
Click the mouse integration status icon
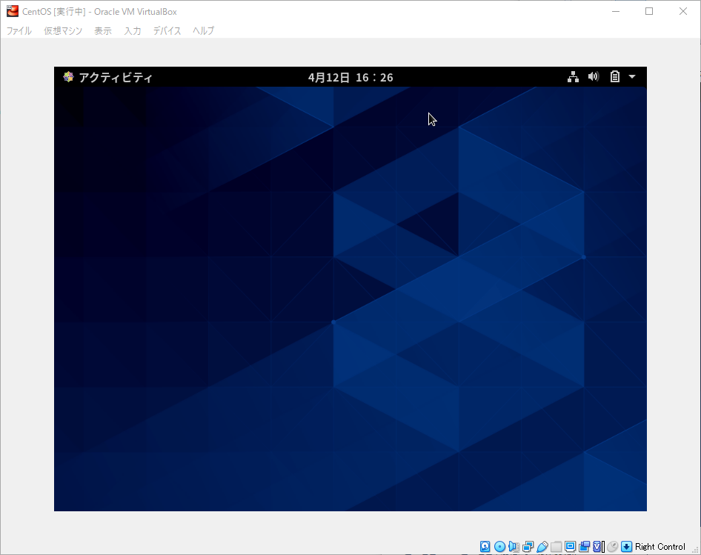coord(613,547)
